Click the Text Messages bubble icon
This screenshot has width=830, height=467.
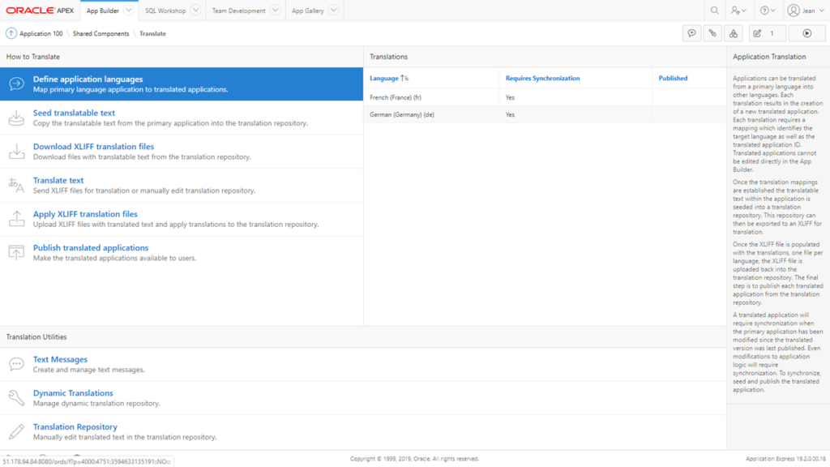point(16,364)
